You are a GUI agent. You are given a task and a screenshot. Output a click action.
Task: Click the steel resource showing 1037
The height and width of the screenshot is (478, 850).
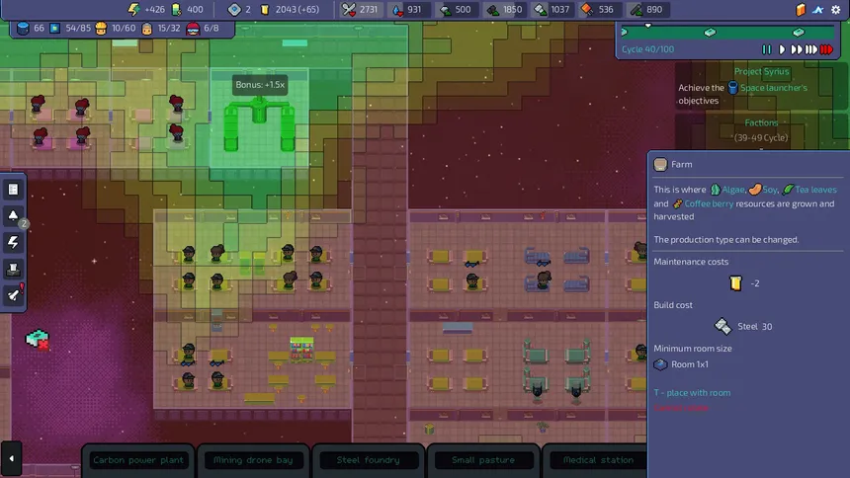(x=541, y=9)
